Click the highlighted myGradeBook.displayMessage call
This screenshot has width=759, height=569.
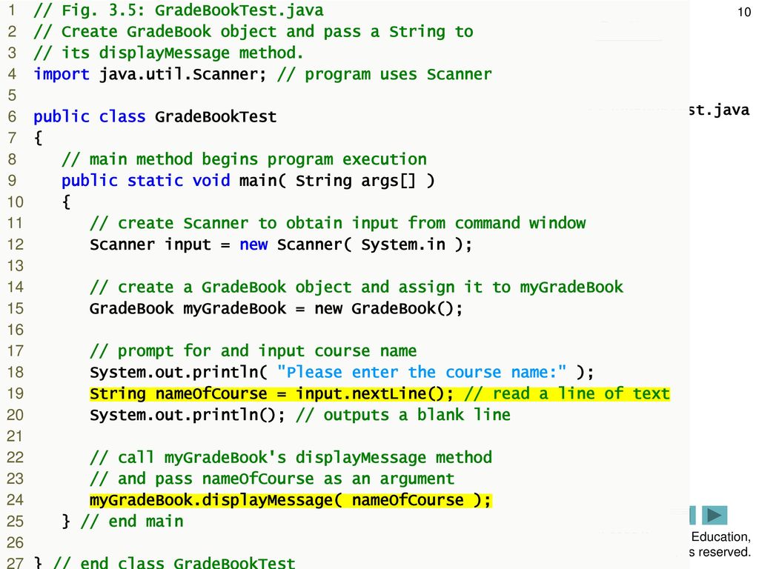pyautogui.click(x=290, y=500)
